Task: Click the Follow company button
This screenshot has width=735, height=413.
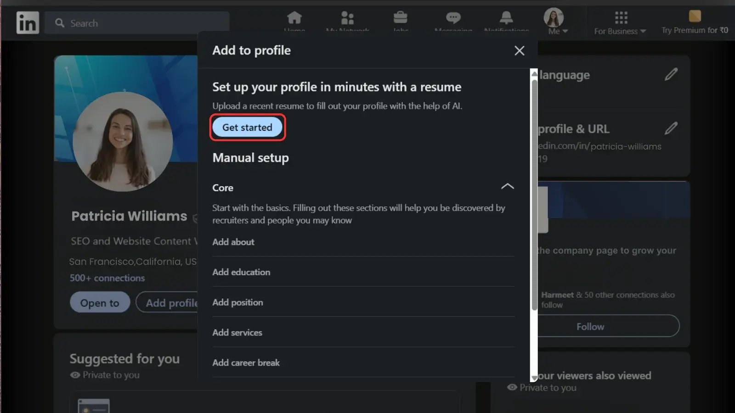Action: tap(590, 326)
